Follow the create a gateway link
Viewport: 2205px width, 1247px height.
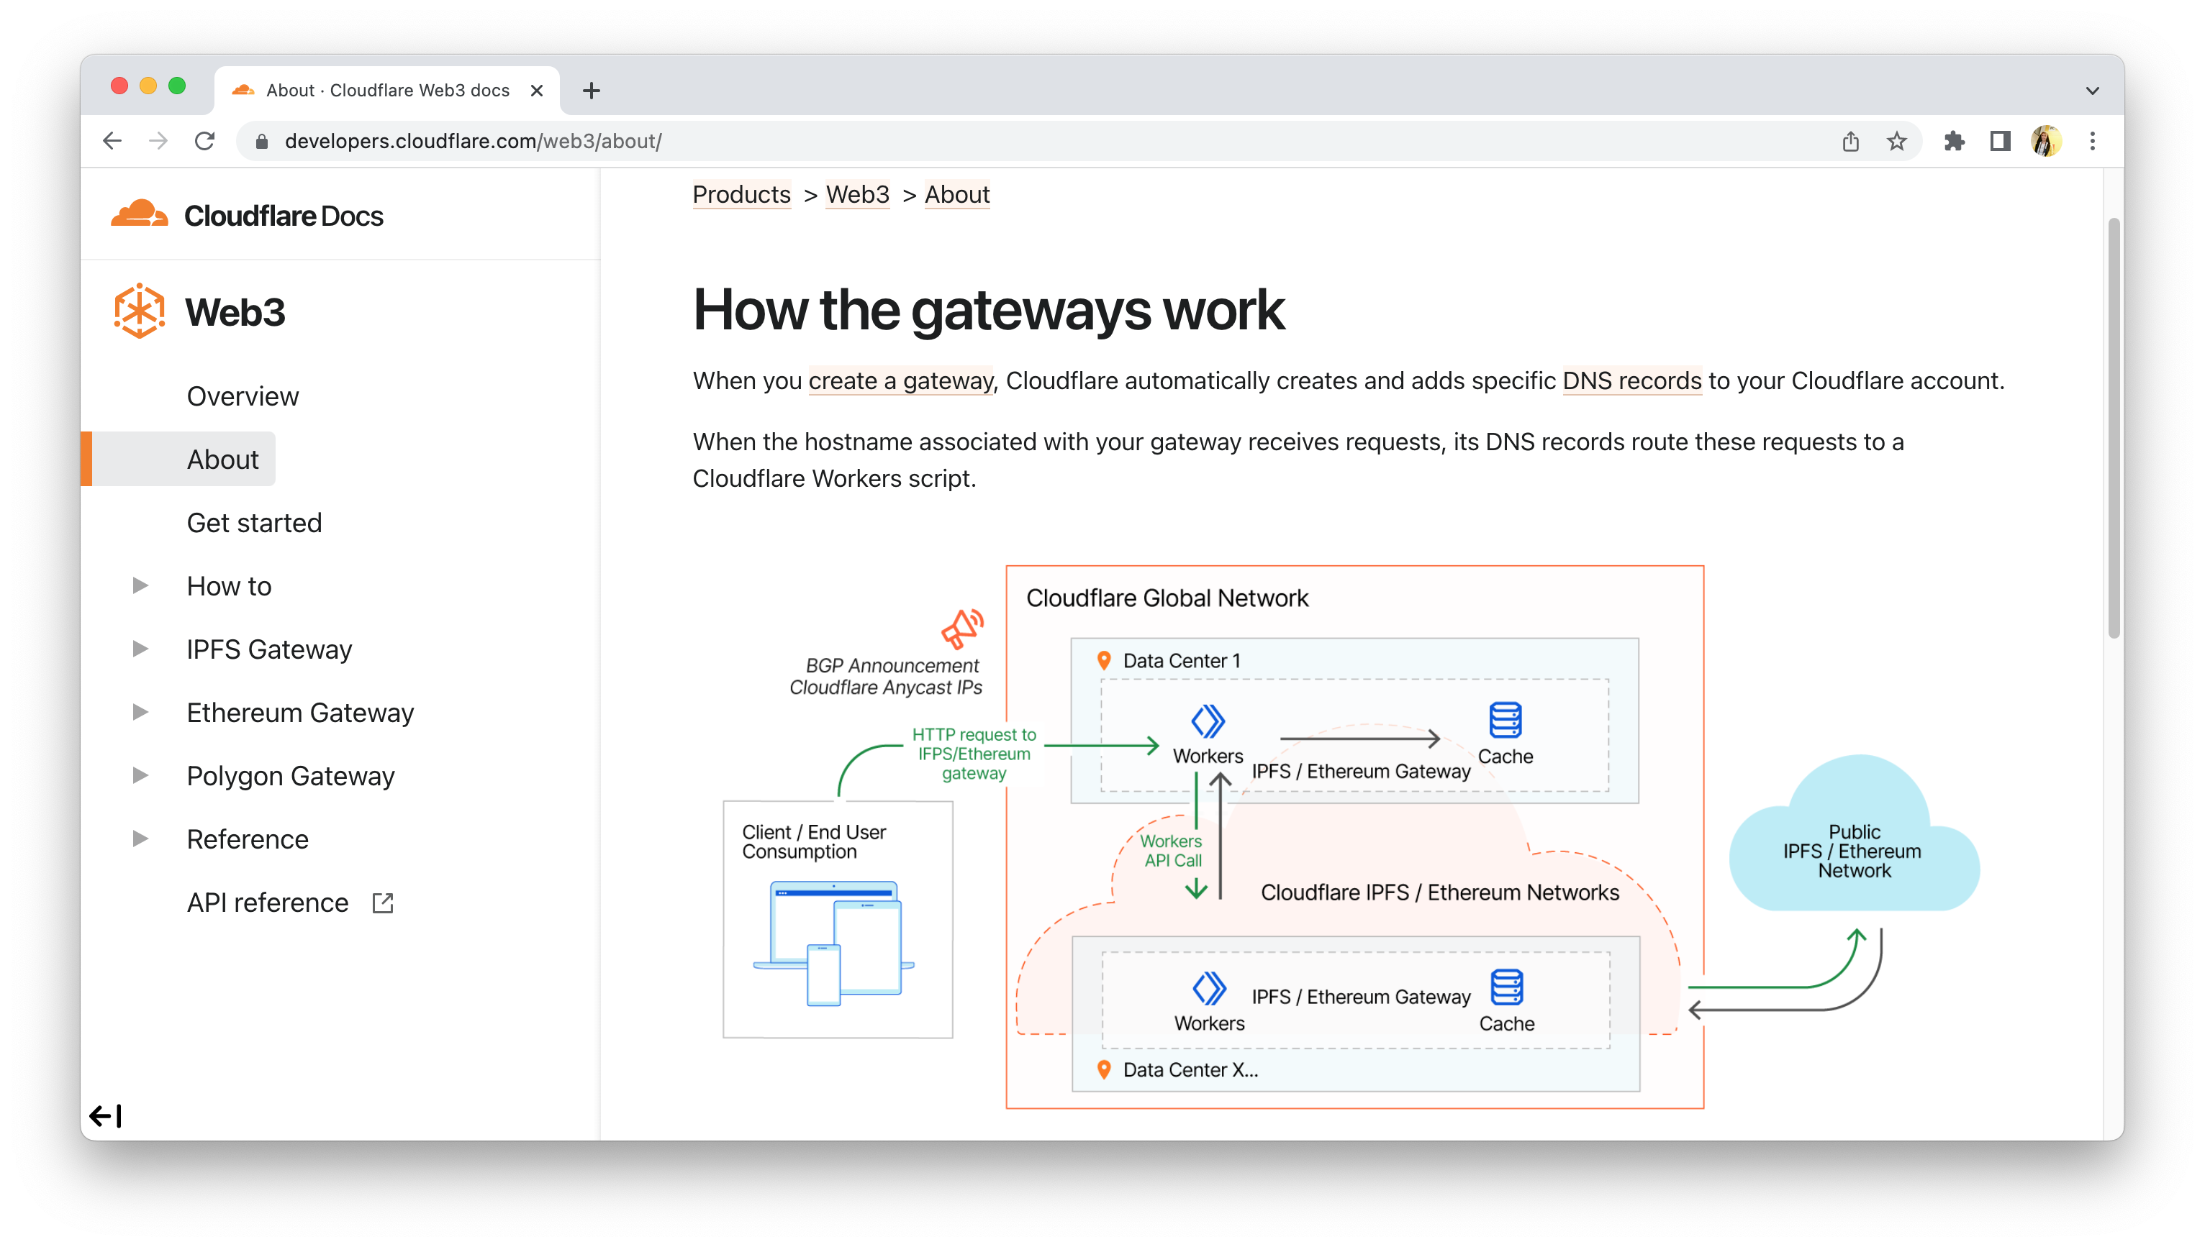point(901,380)
